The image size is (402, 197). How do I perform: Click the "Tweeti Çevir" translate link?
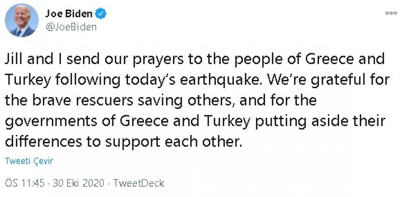coord(29,161)
